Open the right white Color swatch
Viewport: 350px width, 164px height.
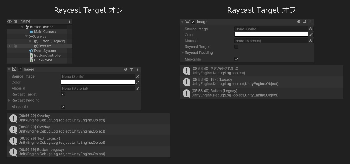pyautogui.click(x=271, y=34)
